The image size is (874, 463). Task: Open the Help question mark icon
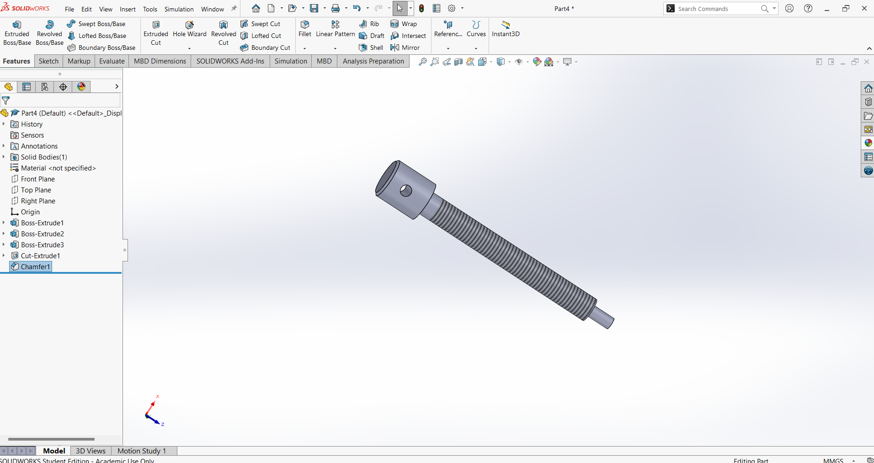(x=808, y=8)
